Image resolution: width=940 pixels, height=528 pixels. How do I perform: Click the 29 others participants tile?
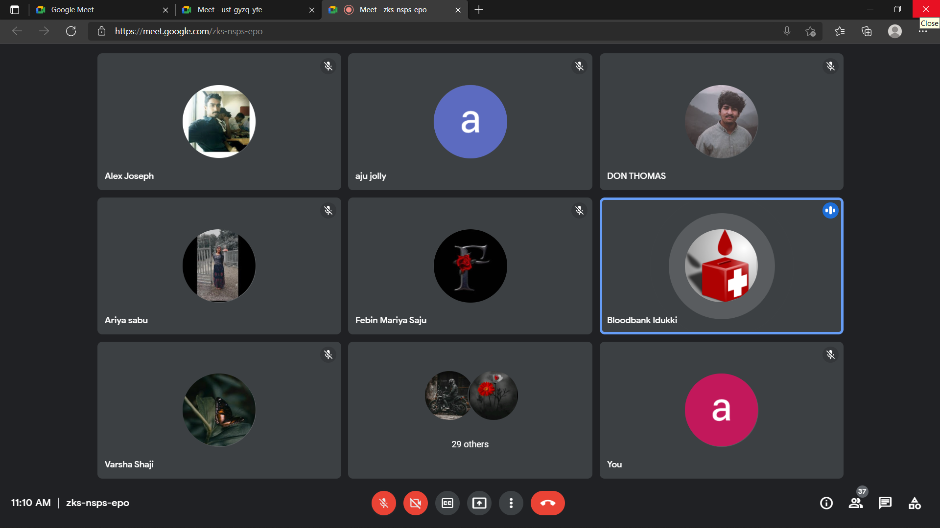tap(470, 410)
